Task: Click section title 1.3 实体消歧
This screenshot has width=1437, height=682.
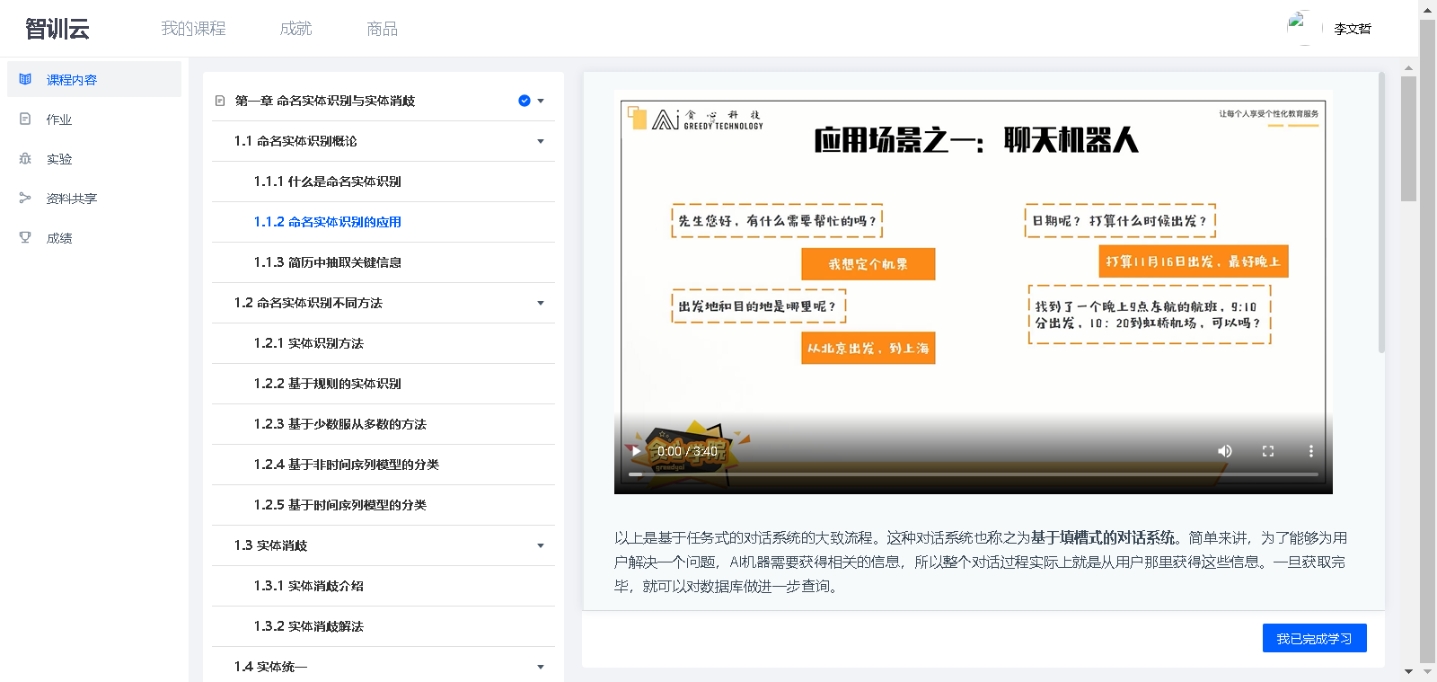Action: point(270,545)
